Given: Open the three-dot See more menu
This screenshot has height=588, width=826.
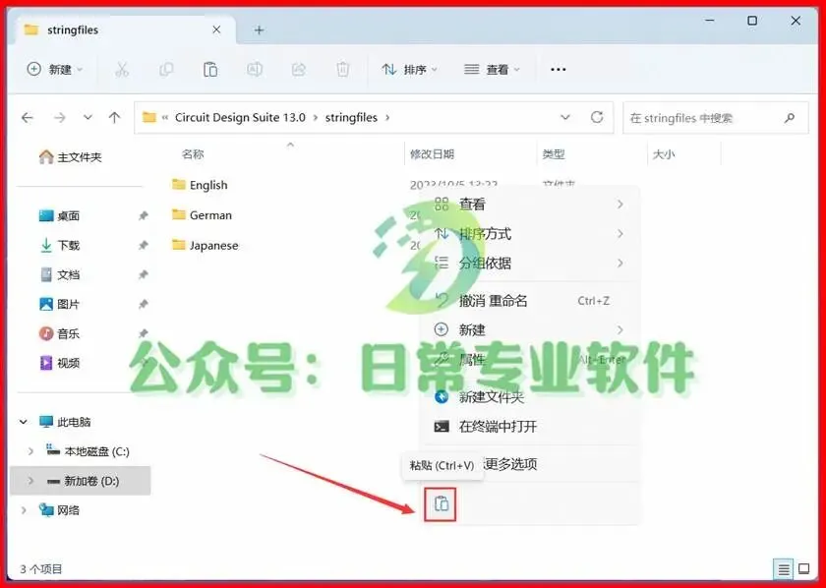Looking at the screenshot, I should tap(558, 69).
